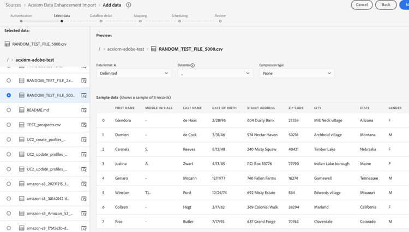The image size is (409, 232).
Task: Click the table icon beside amazon-s3_Amazon_S3_...
Action: (22, 213)
